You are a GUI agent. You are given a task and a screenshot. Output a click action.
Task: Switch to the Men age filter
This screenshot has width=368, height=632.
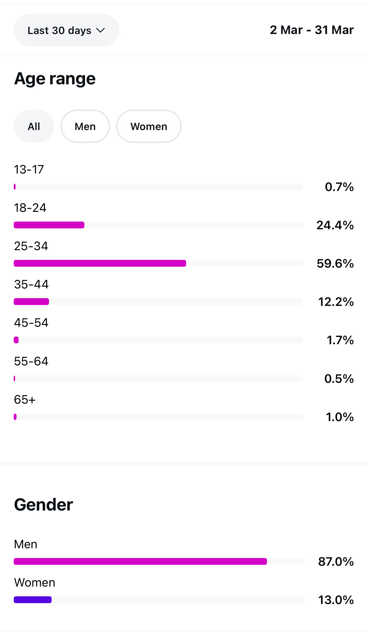pos(85,126)
